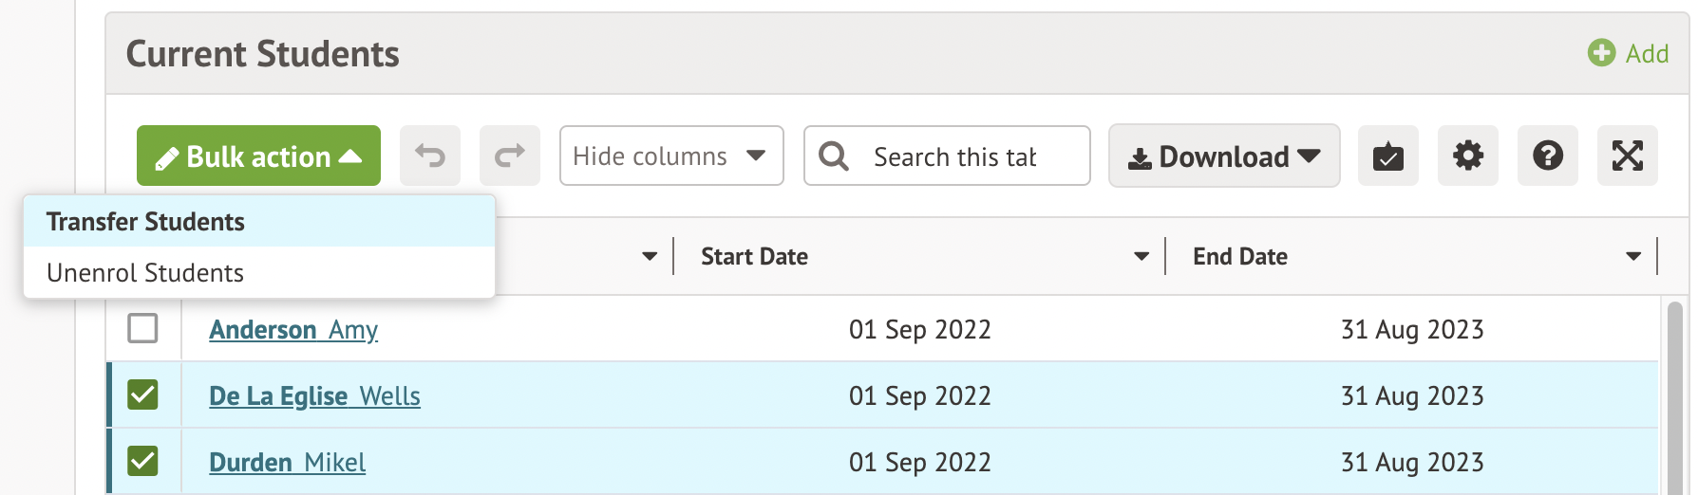Open the Hide columns dropdown
This screenshot has width=1698, height=495.
click(x=670, y=156)
